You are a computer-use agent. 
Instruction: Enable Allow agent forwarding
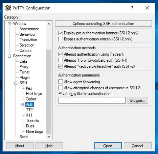click(x=61, y=82)
